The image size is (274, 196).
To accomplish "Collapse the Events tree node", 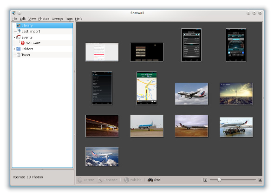I will (14, 37).
